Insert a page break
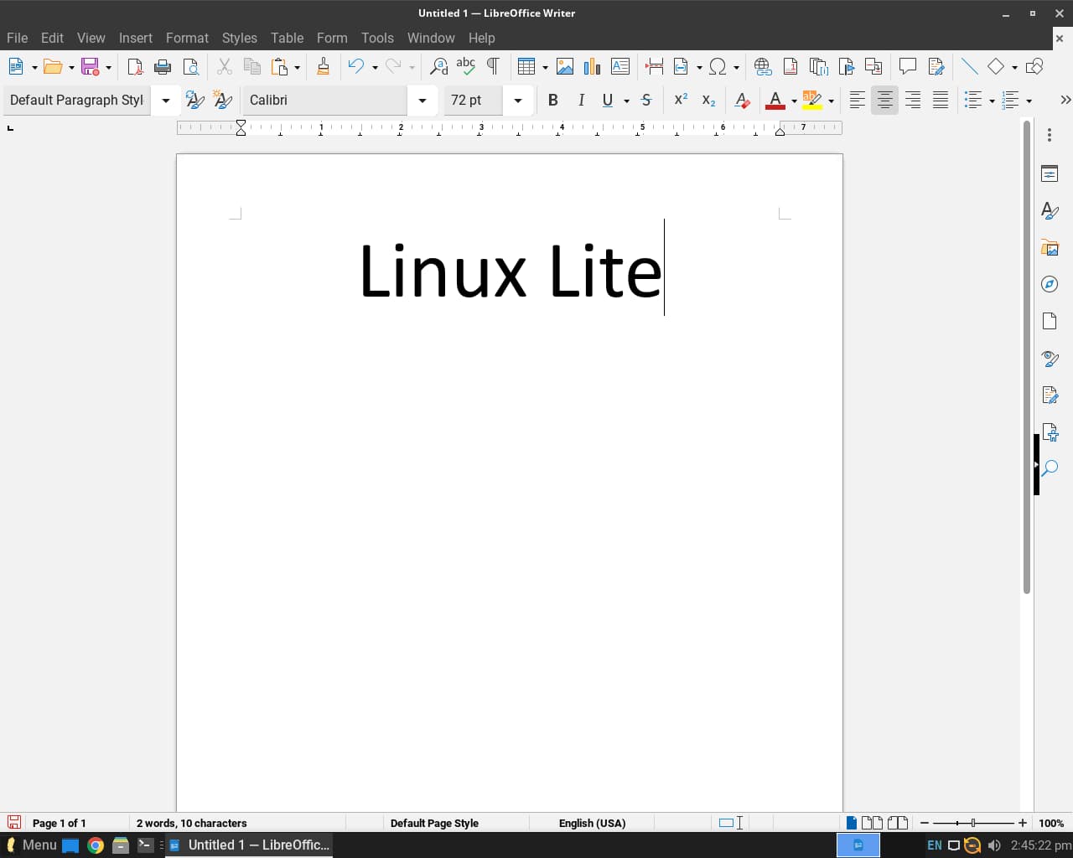This screenshot has height=858, width=1073. point(654,66)
